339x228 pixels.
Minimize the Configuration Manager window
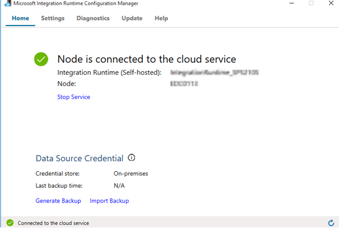pos(292,3)
